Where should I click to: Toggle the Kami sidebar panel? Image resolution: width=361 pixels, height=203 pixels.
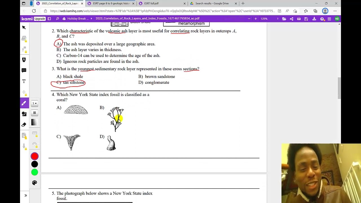point(49,19)
